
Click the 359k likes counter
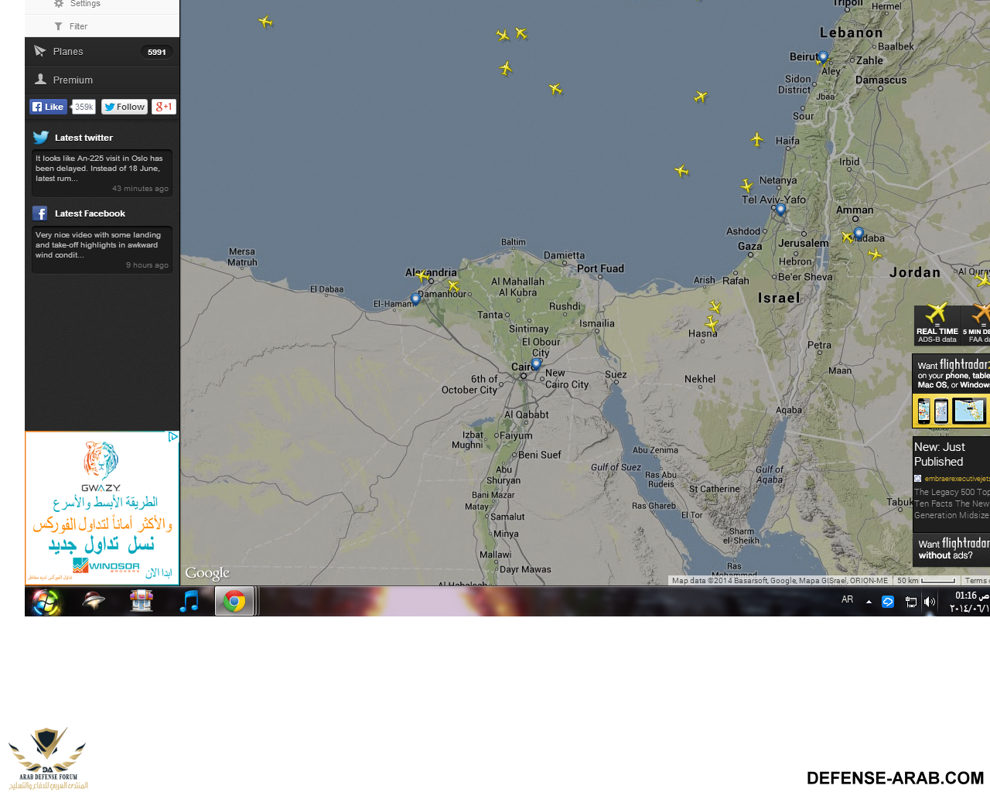tap(84, 107)
